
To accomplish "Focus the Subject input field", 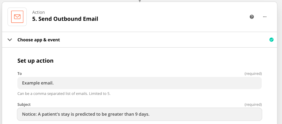I will click(x=140, y=114).
